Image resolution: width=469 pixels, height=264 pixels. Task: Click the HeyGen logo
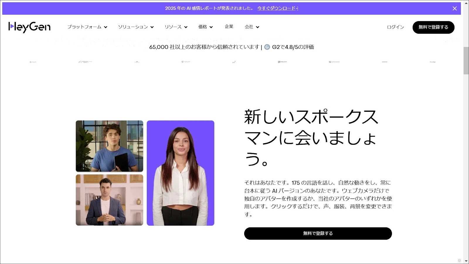[x=29, y=27]
